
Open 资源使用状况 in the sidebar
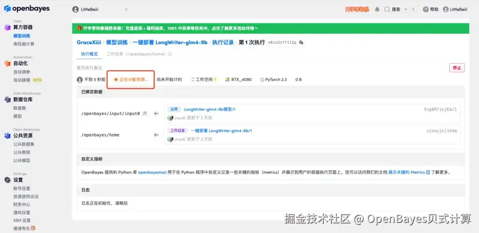tap(26, 196)
